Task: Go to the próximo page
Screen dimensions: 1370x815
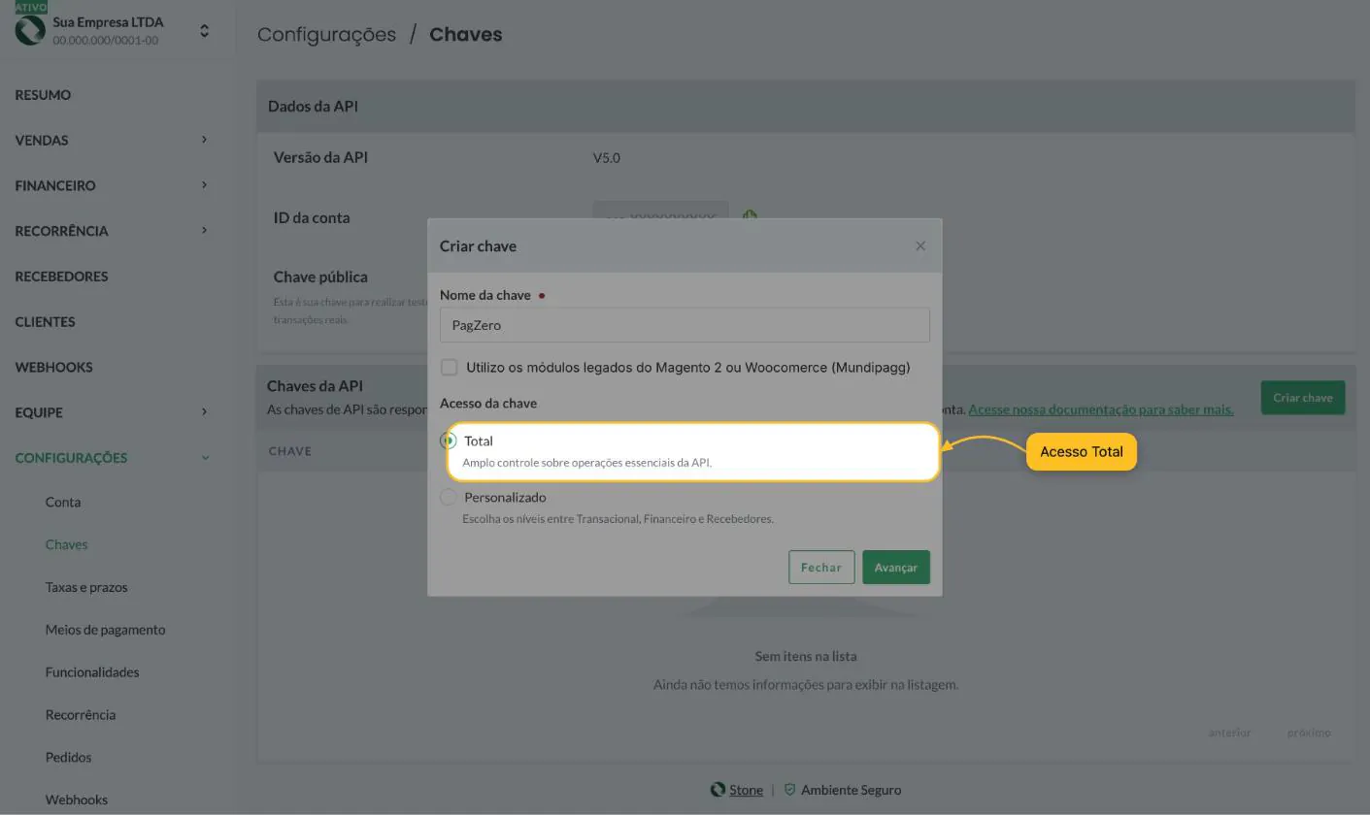Action: [1309, 733]
